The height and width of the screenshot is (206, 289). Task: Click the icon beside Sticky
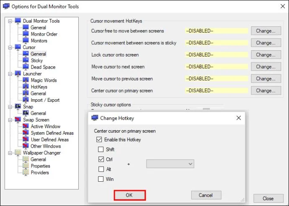[26, 60]
